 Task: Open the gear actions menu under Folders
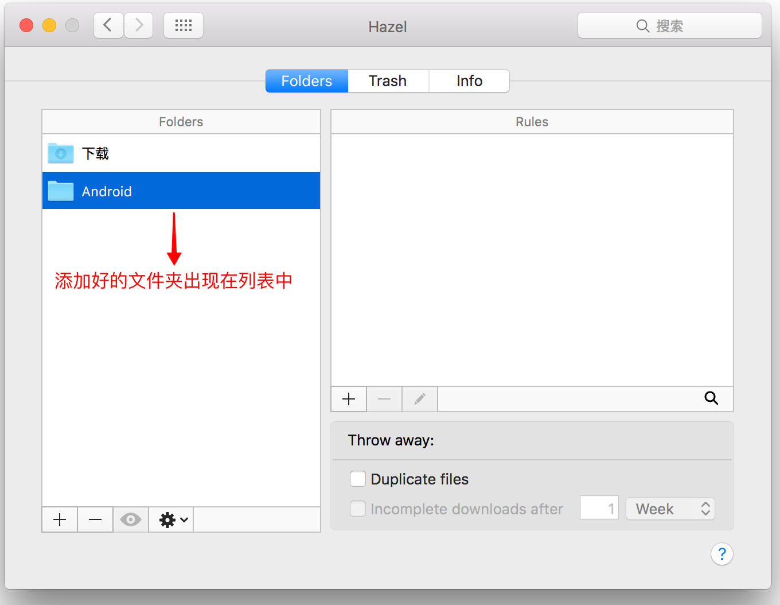172,520
